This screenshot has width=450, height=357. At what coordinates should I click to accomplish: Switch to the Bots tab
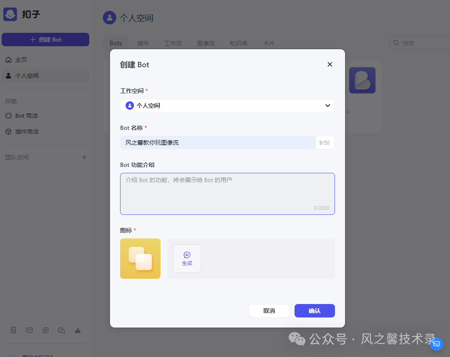[x=115, y=43]
